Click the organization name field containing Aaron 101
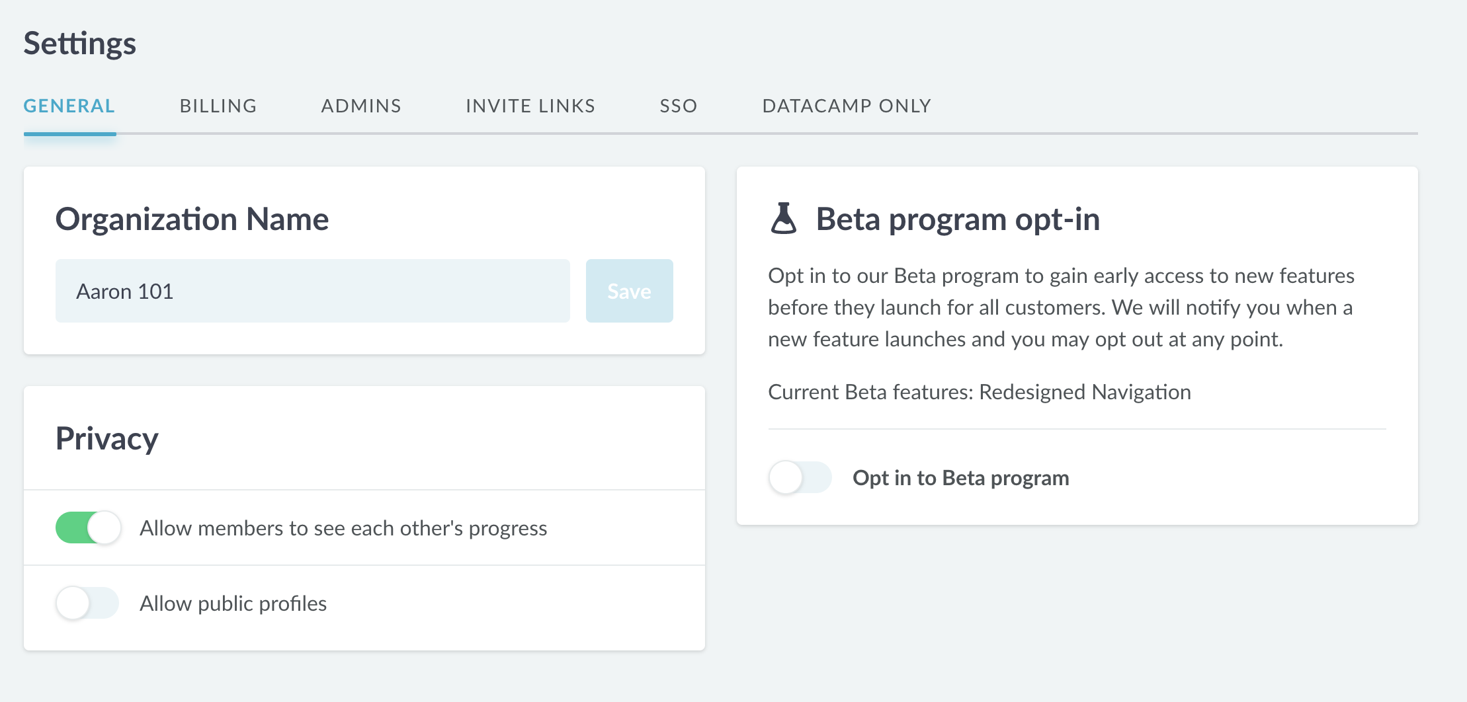This screenshot has height=702, width=1467. pyautogui.click(x=312, y=291)
